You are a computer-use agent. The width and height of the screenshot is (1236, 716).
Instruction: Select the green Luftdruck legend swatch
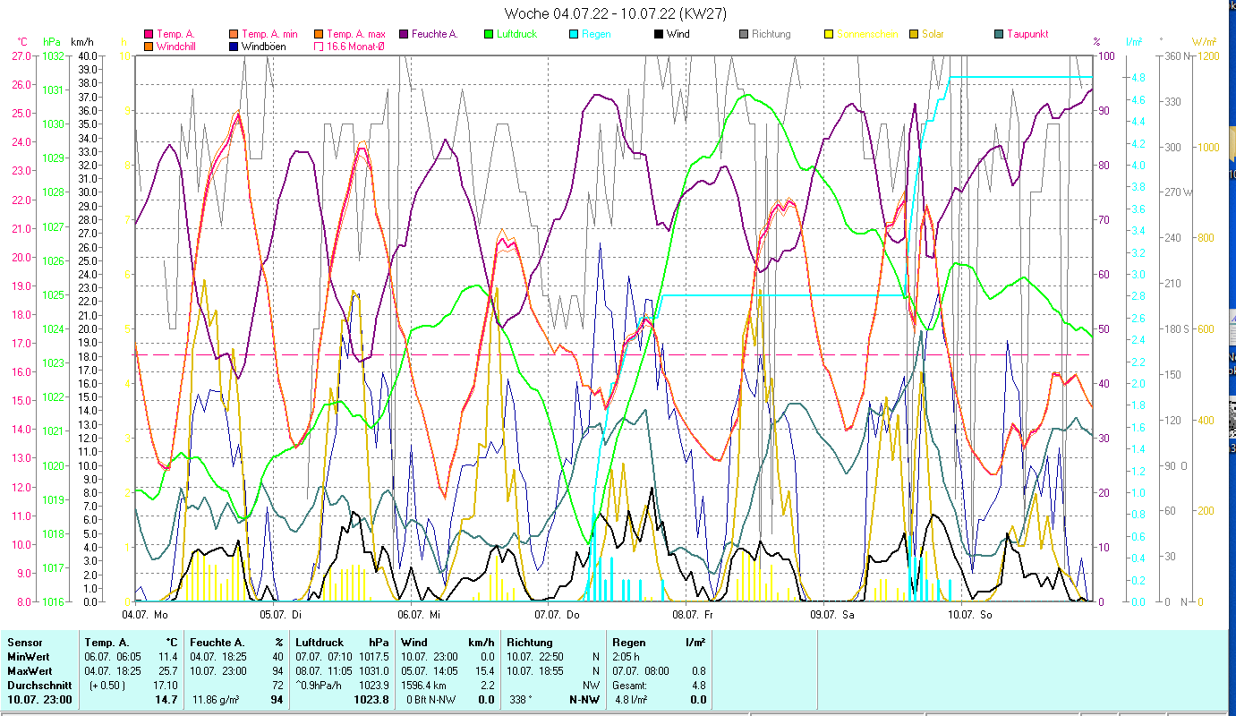pos(489,34)
